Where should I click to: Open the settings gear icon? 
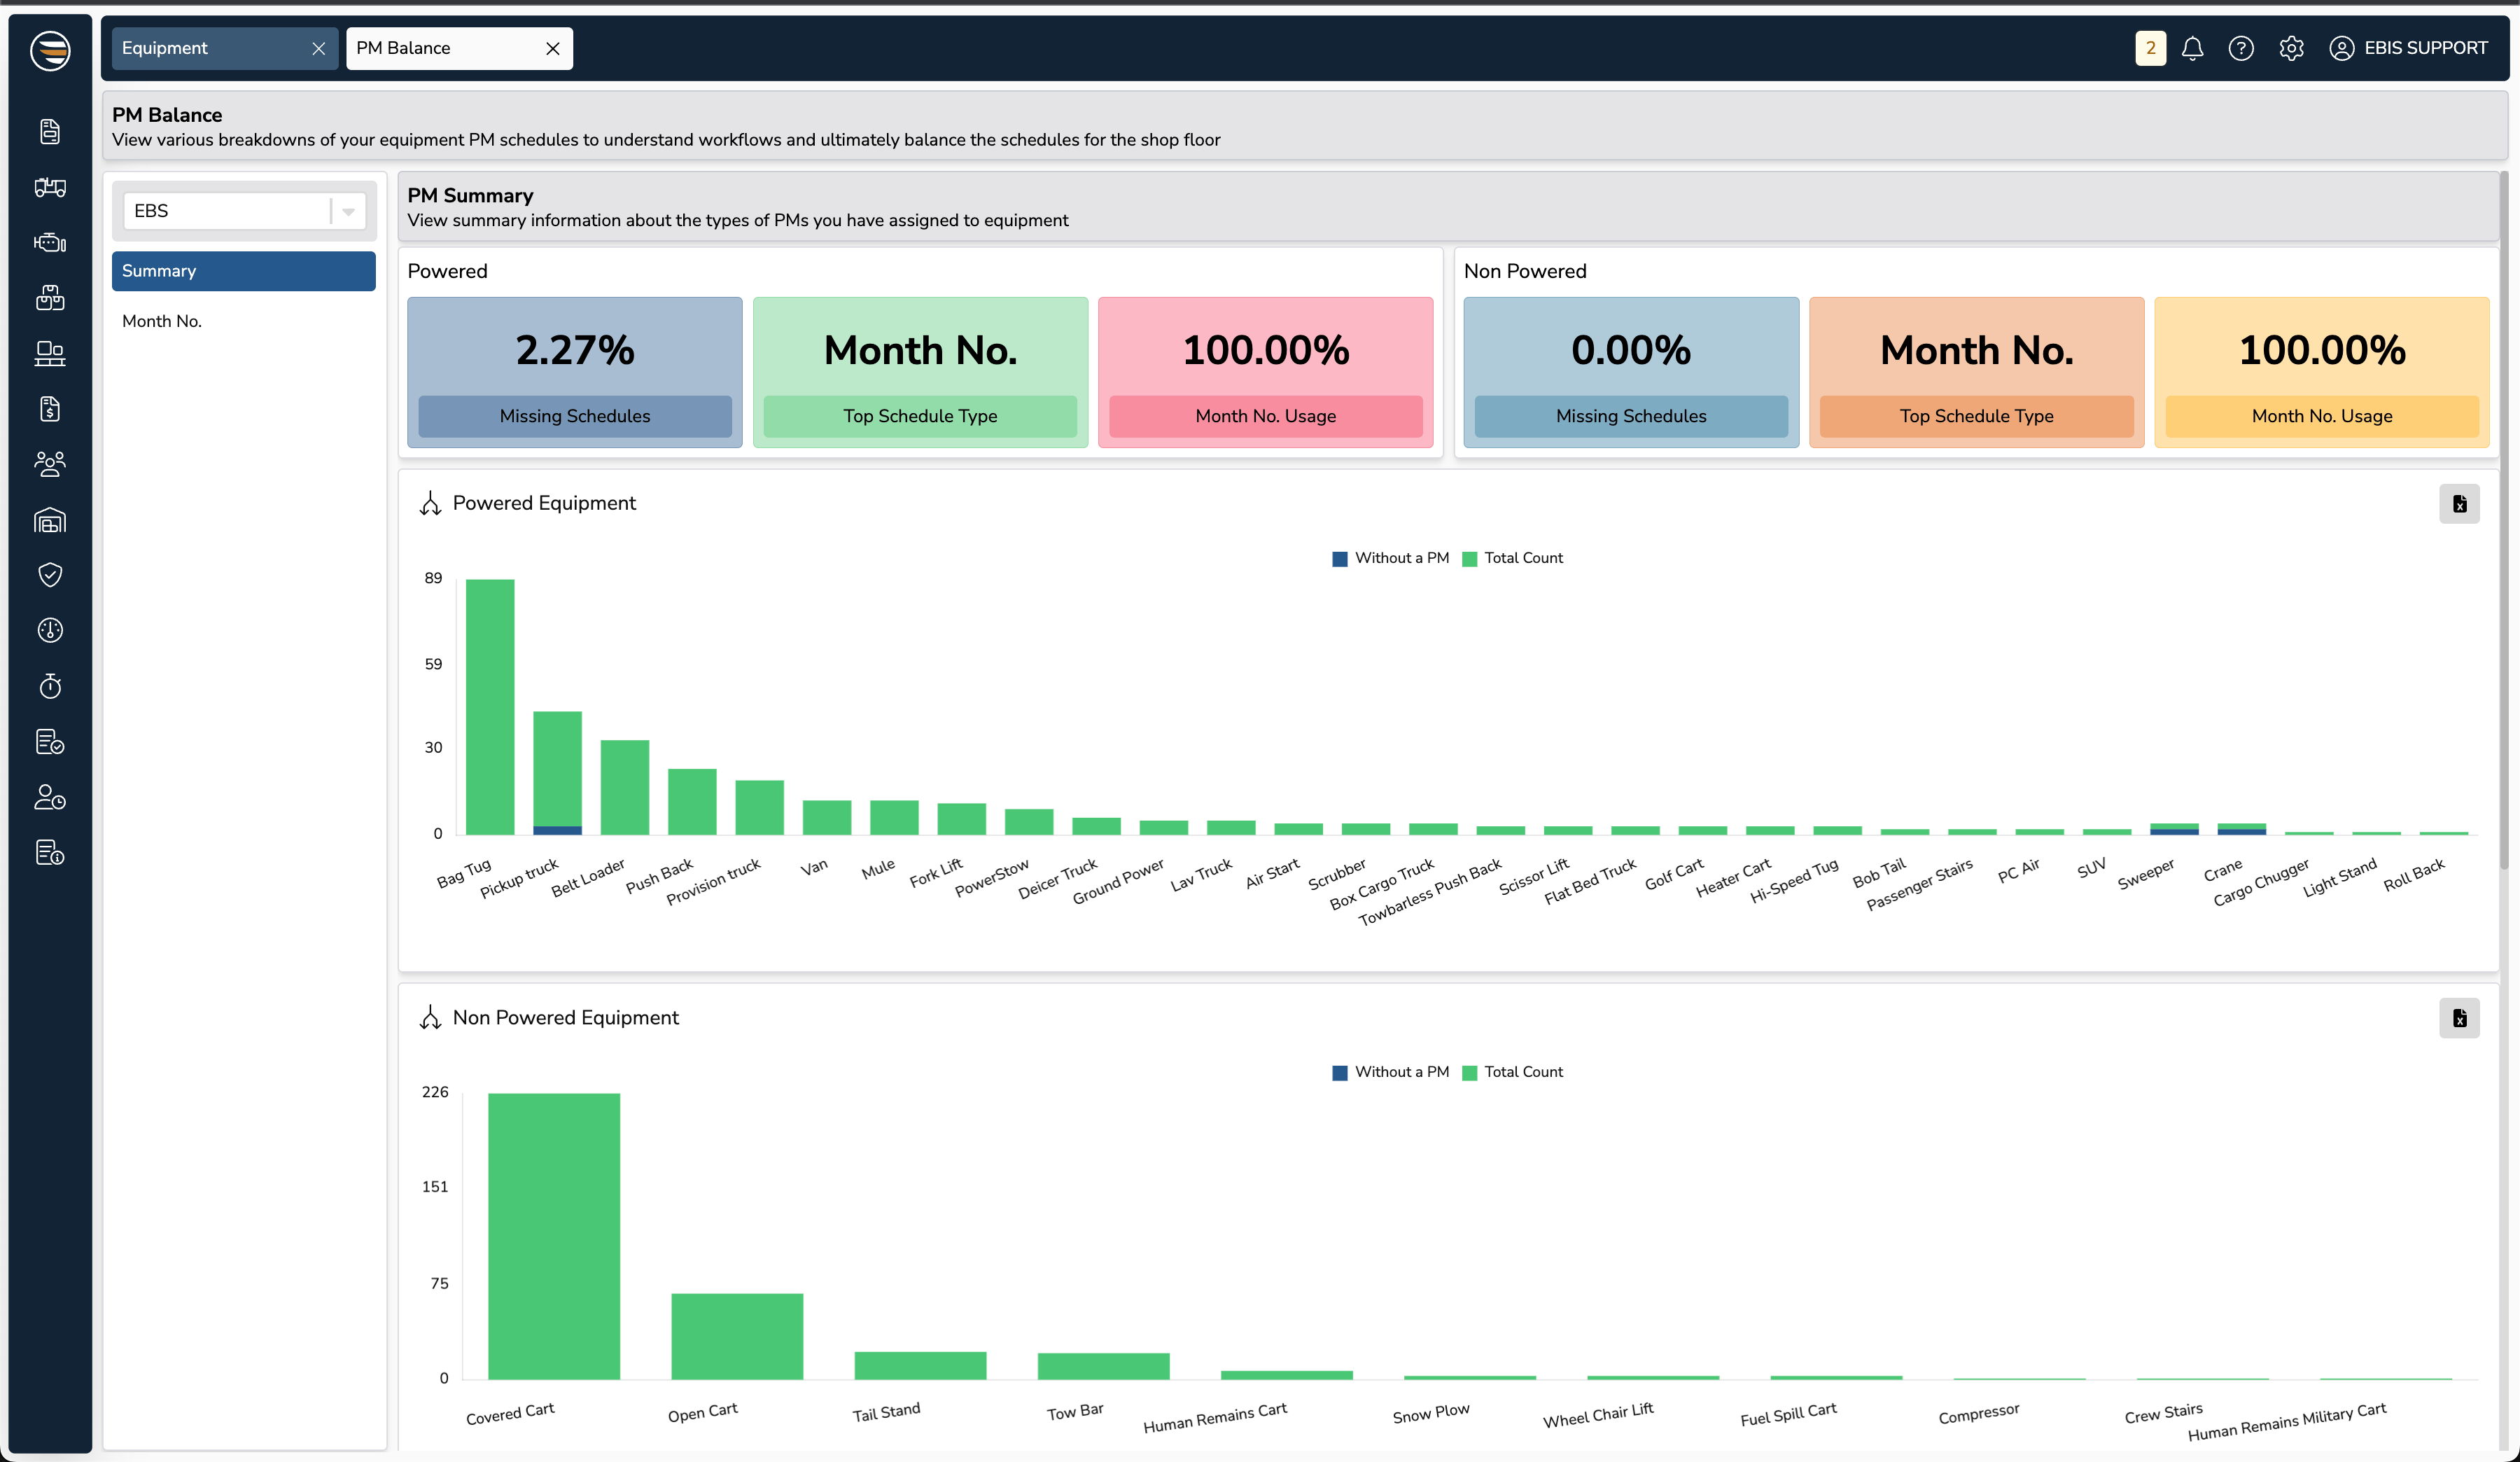click(2291, 48)
